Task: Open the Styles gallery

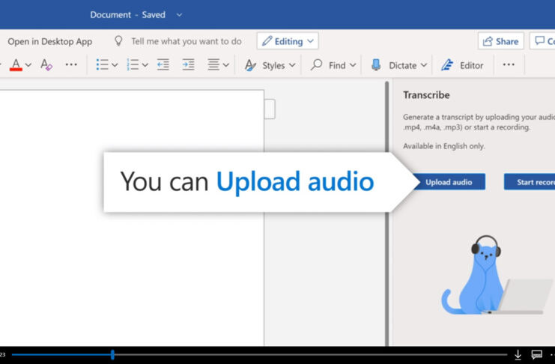Action: click(x=265, y=65)
